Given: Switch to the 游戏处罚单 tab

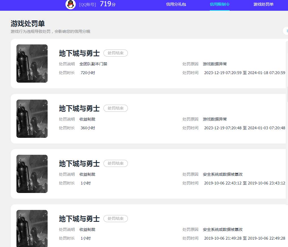Looking at the screenshot, I should click(263, 4).
